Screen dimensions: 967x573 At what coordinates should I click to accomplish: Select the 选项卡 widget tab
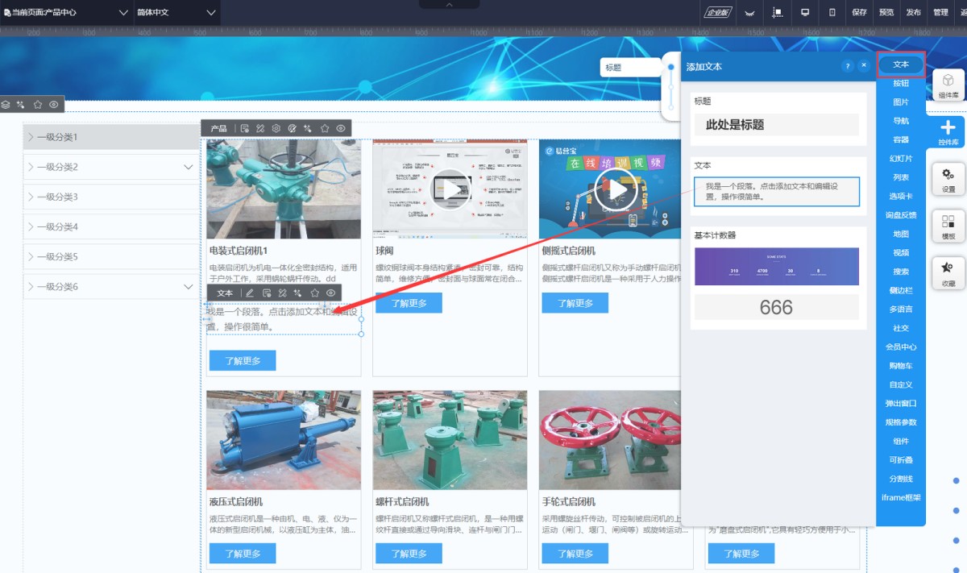click(x=901, y=196)
